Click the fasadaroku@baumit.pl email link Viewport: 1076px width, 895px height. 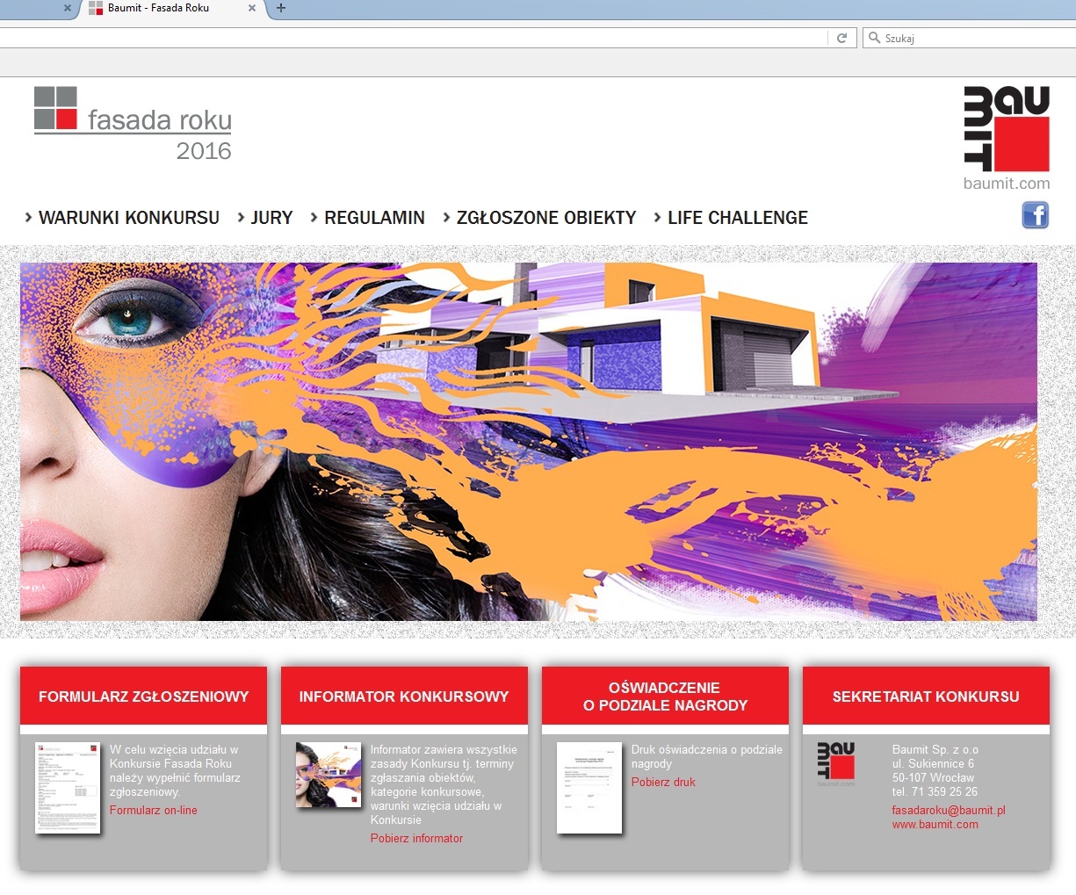coord(949,810)
